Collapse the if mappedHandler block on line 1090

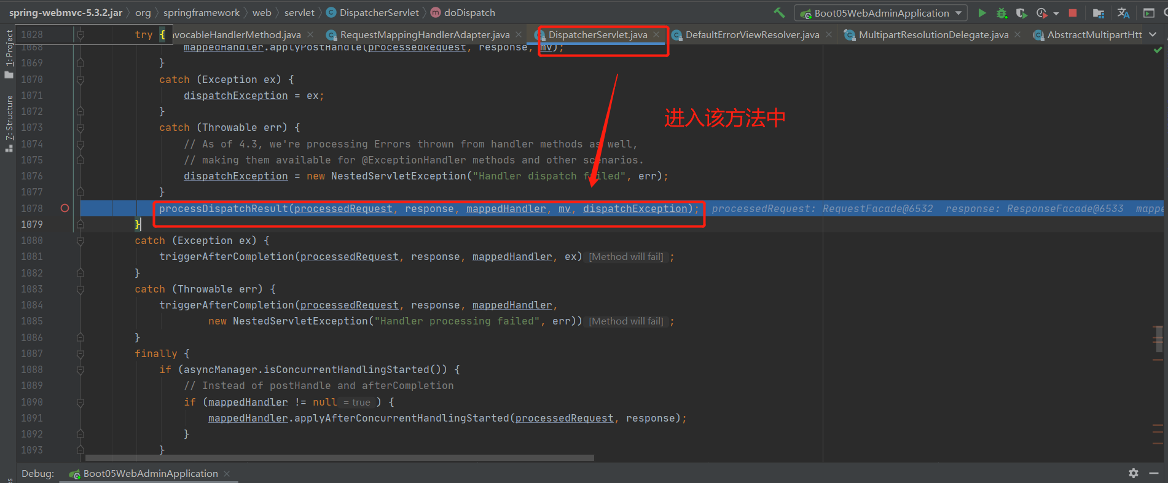pyautogui.click(x=80, y=402)
